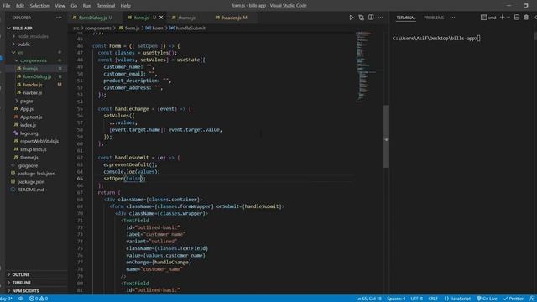537x302 pixels.
Task: Open formDialog.js in explorer tree
Action: pos(37,76)
